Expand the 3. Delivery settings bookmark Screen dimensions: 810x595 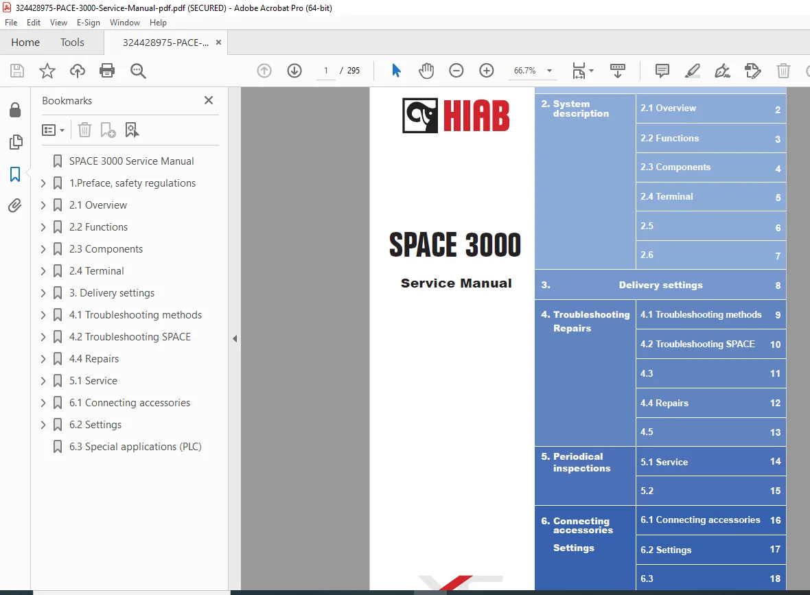[x=43, y=293]
